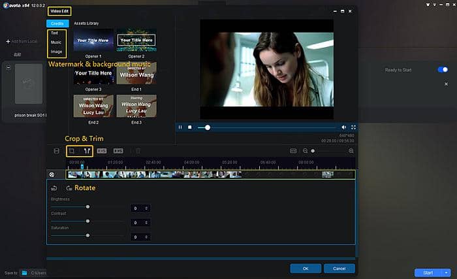The width and height of the screenshot is (457, 279).
Task: Click the preview playback progress handle
Action: tap(208, 127)
